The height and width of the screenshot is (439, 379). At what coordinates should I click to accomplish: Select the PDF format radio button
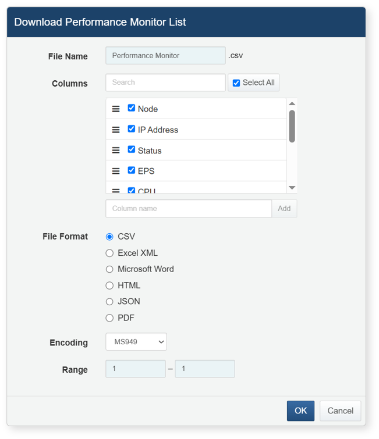[109, 318]
